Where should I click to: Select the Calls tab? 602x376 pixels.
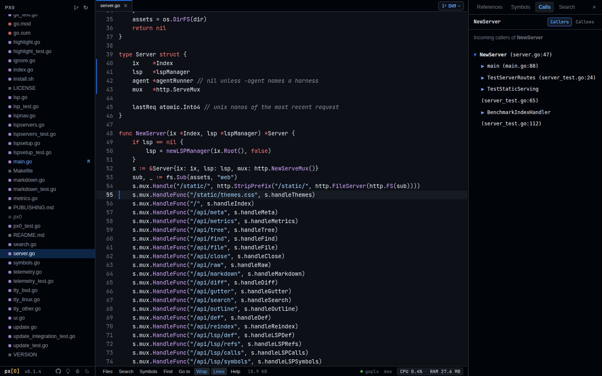pos(544,7)
